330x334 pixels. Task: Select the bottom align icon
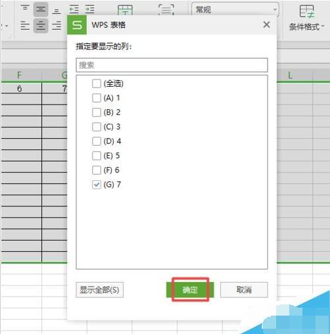pos(57,11)
